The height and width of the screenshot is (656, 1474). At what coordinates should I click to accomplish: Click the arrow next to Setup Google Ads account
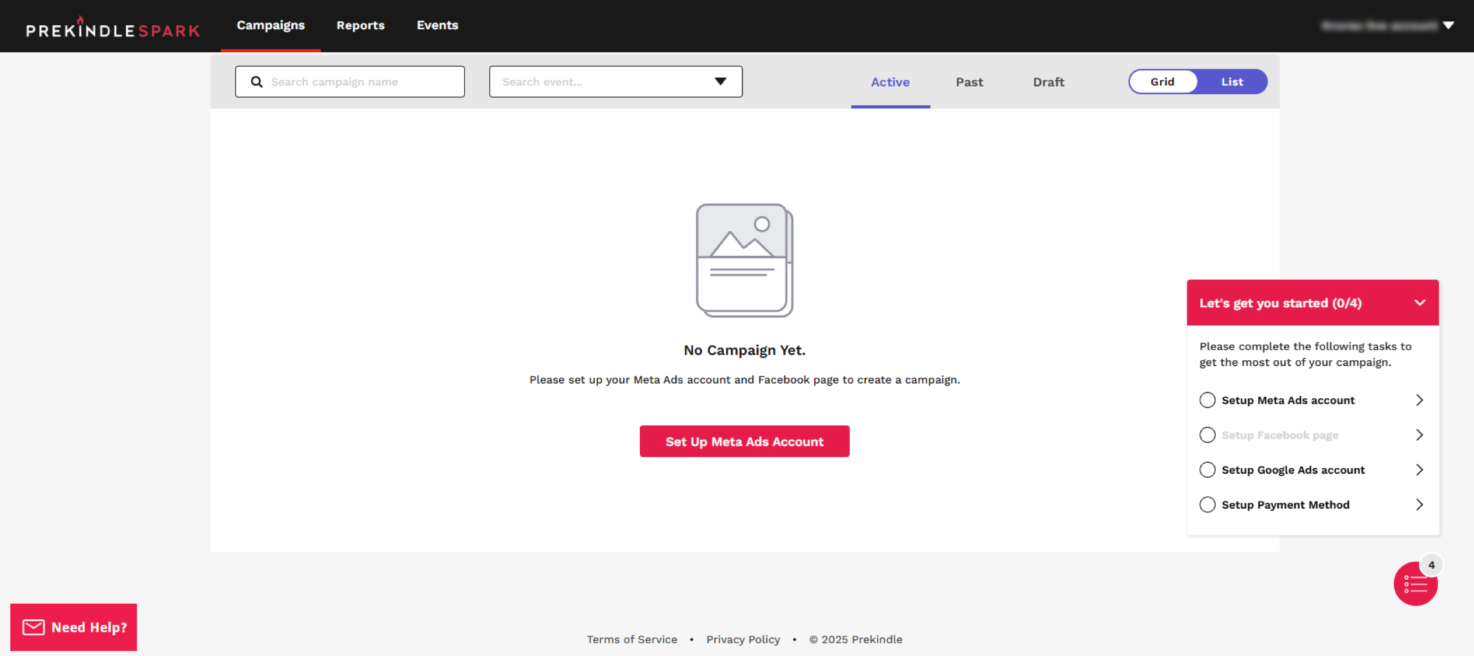point(1419,470)
